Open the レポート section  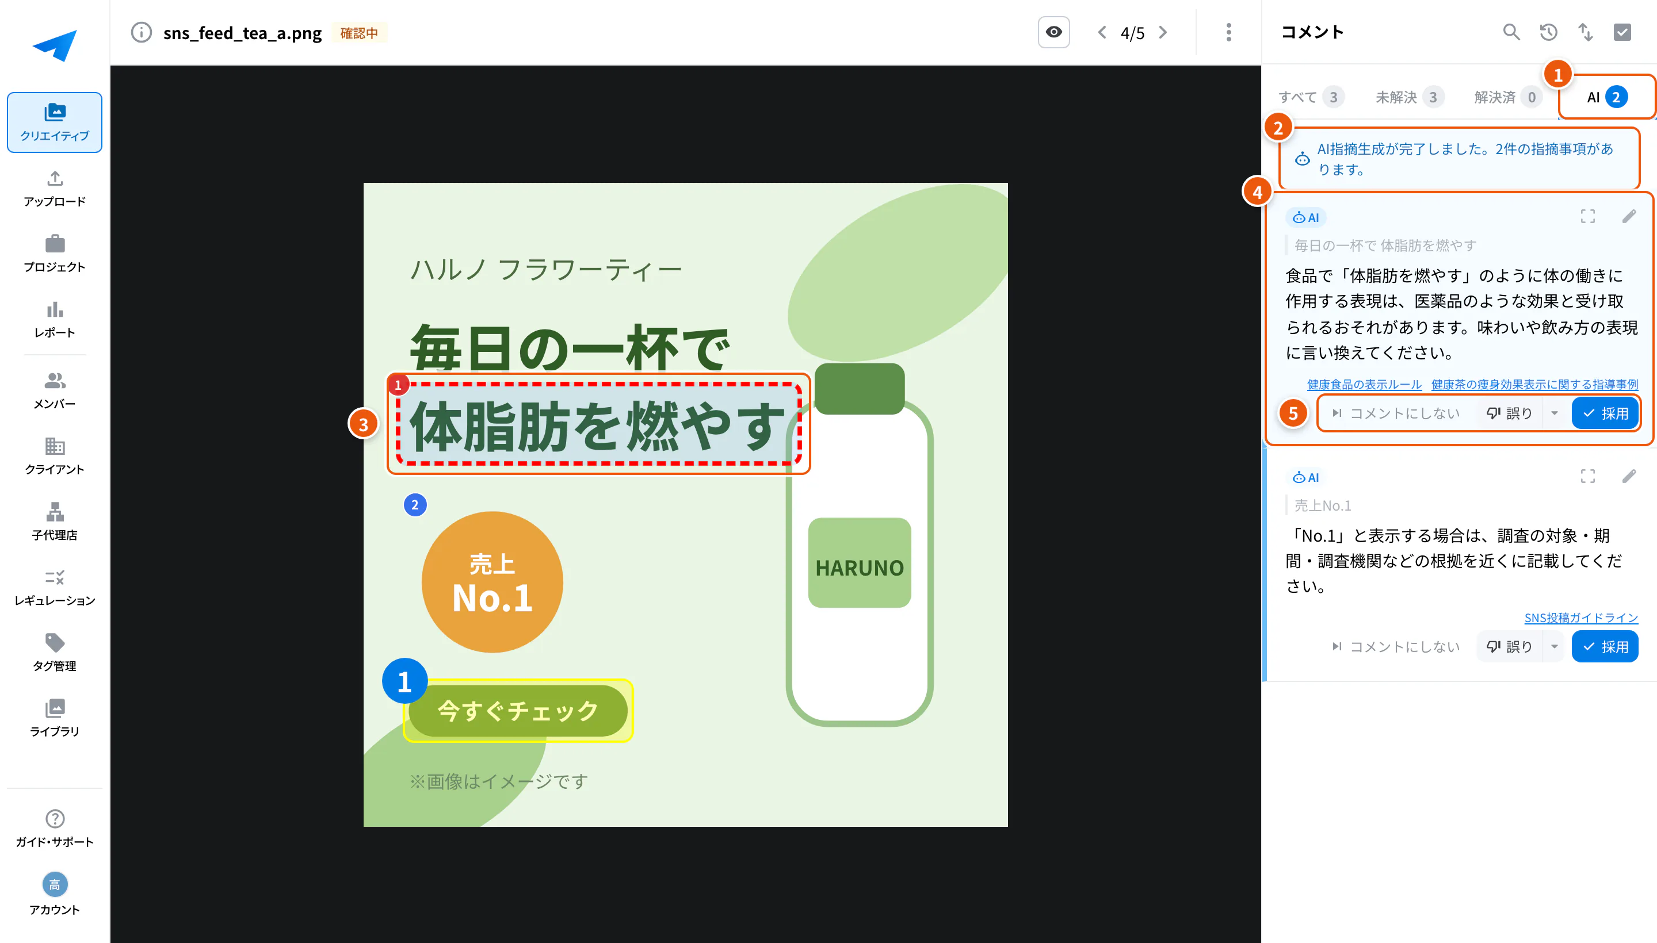coord(55,319)
